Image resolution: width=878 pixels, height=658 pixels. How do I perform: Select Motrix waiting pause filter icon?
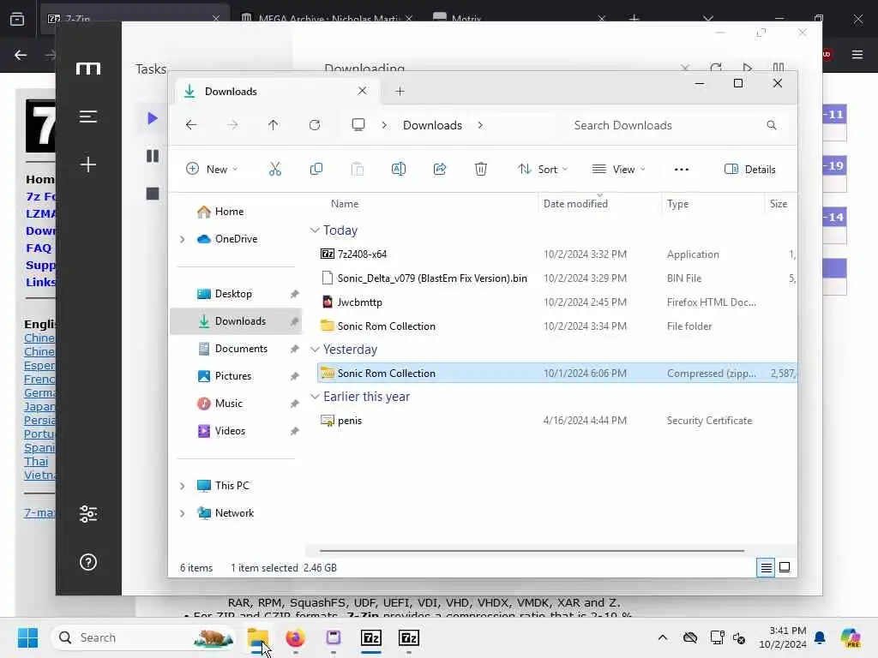coord(153,156)
